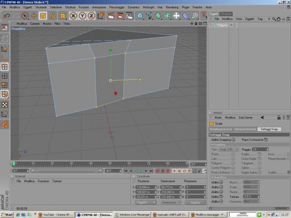The image size is (291, 218).
Task: Click the preview range slider bar
Action: point(67,171)
